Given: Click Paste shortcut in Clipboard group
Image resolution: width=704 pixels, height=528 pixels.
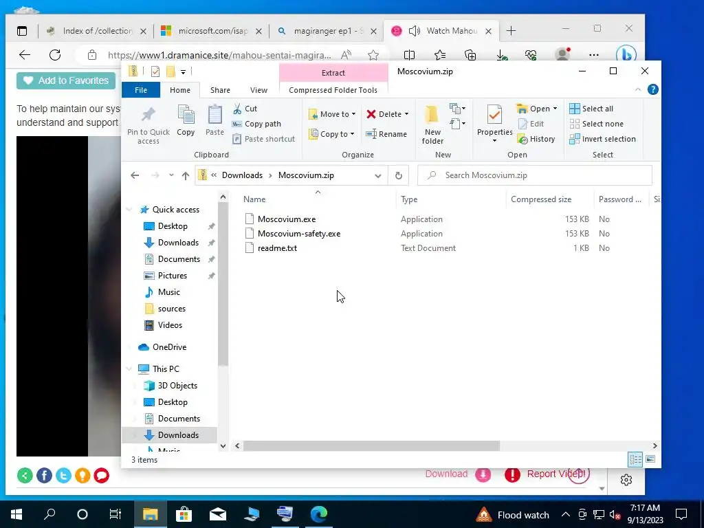Looking at the screenshot, I should [x=263, y=139].
